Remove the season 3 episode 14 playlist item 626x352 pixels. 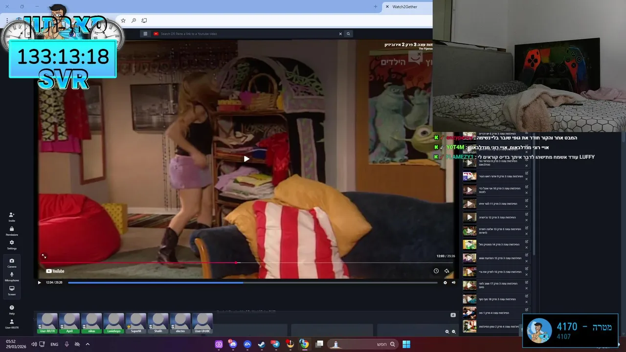[527, 247]
